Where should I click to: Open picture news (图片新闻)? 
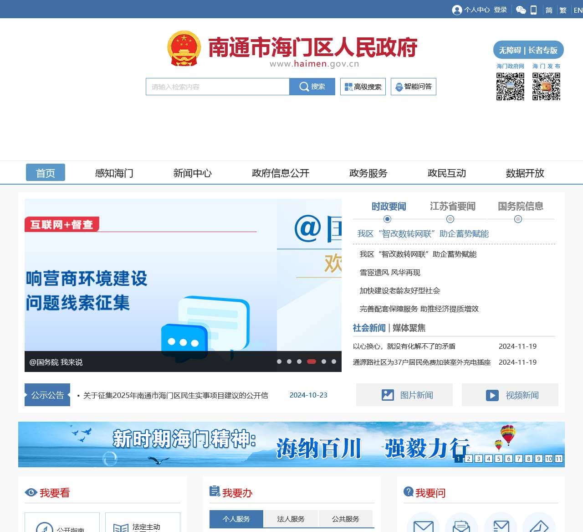(404, 395)
